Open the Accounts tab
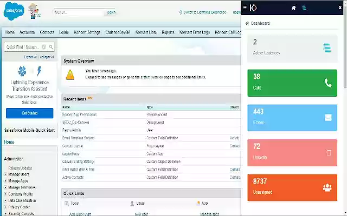Screen dimensions: 347x216 point(27,32)
